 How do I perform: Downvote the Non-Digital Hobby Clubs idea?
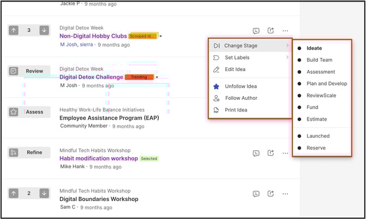(x=44, y=31)
